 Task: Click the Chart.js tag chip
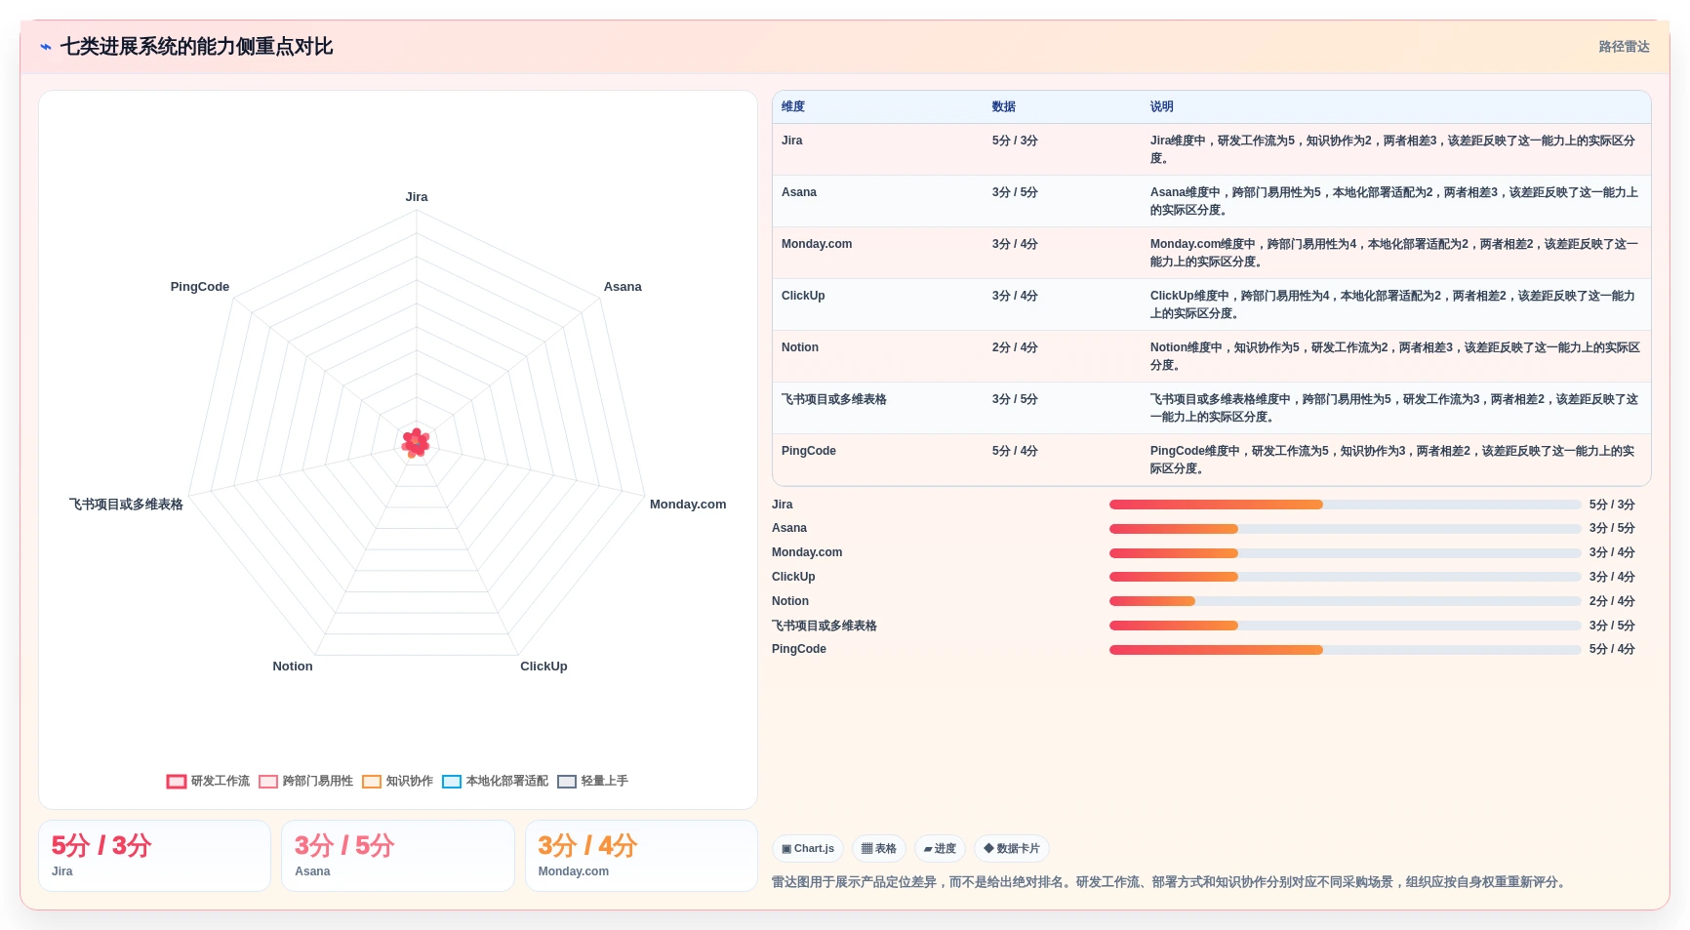[x=808, y=849]
